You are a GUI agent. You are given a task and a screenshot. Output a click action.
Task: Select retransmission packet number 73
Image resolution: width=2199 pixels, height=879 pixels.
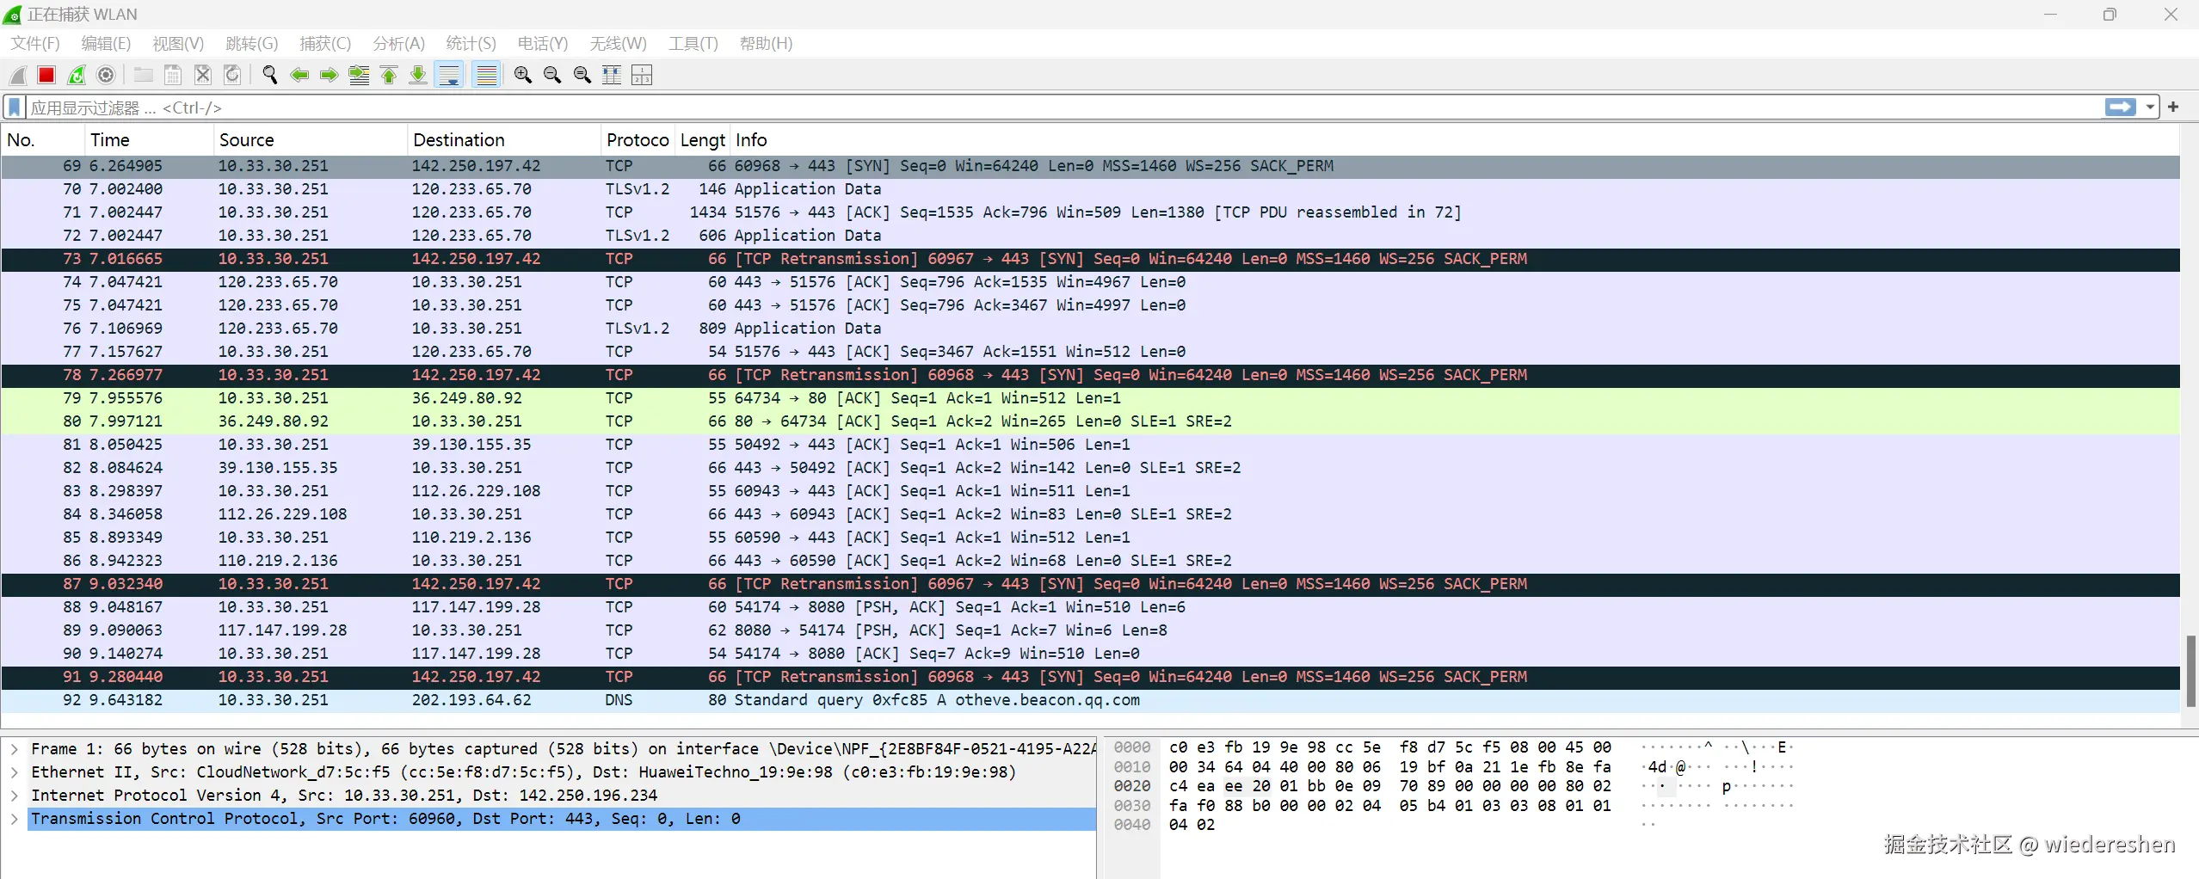click(x=1090, y=259)
